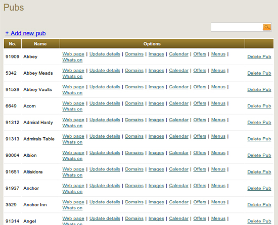Open Update details for Abbey Vaults
Viewport: 278px width, 225px height.
[105, 87]
